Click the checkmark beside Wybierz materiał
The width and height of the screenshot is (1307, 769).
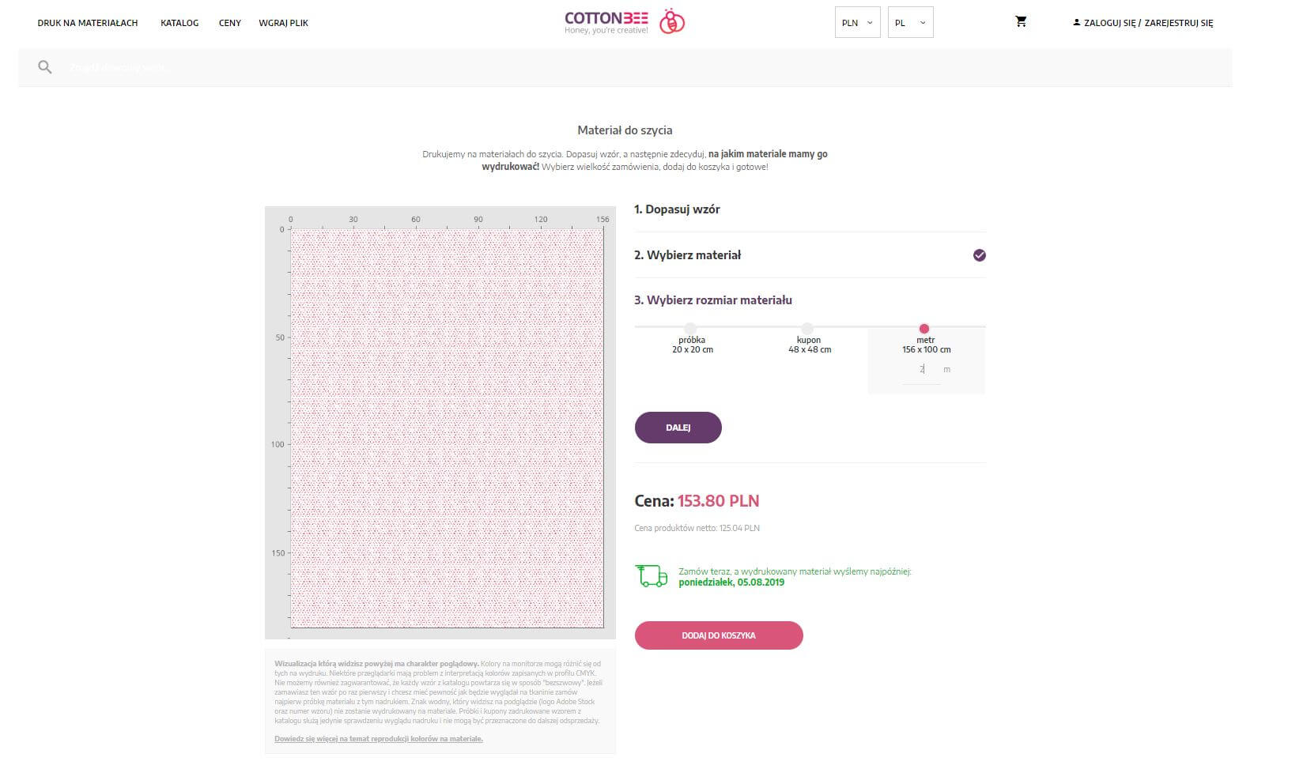click(x=980, y=254)
